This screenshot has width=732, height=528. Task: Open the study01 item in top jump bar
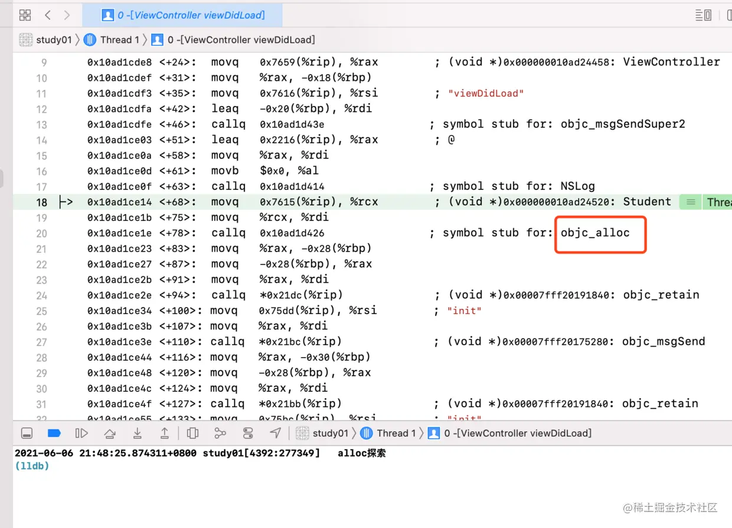pos(45,40)
